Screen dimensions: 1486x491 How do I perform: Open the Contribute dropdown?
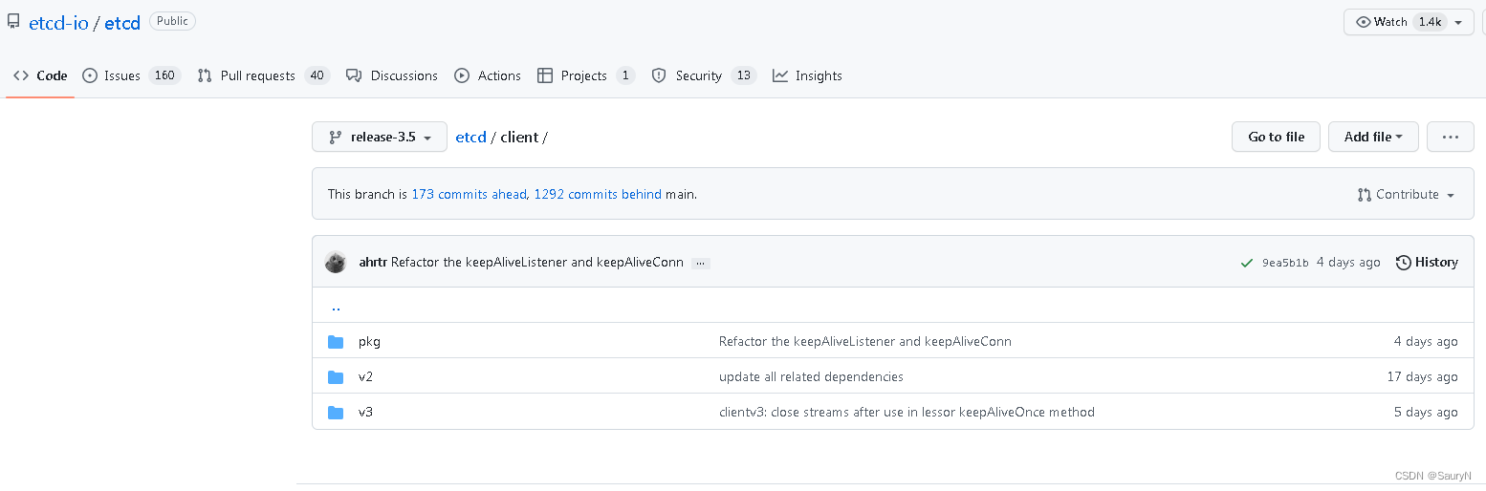pyautogui.click(x=1406, y=195)
